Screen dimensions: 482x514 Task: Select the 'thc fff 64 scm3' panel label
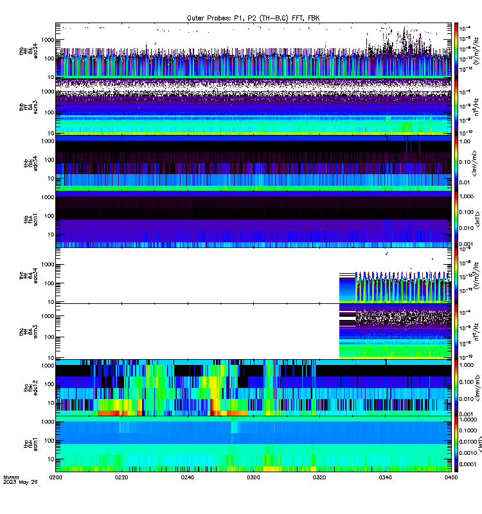coord(28,332)
